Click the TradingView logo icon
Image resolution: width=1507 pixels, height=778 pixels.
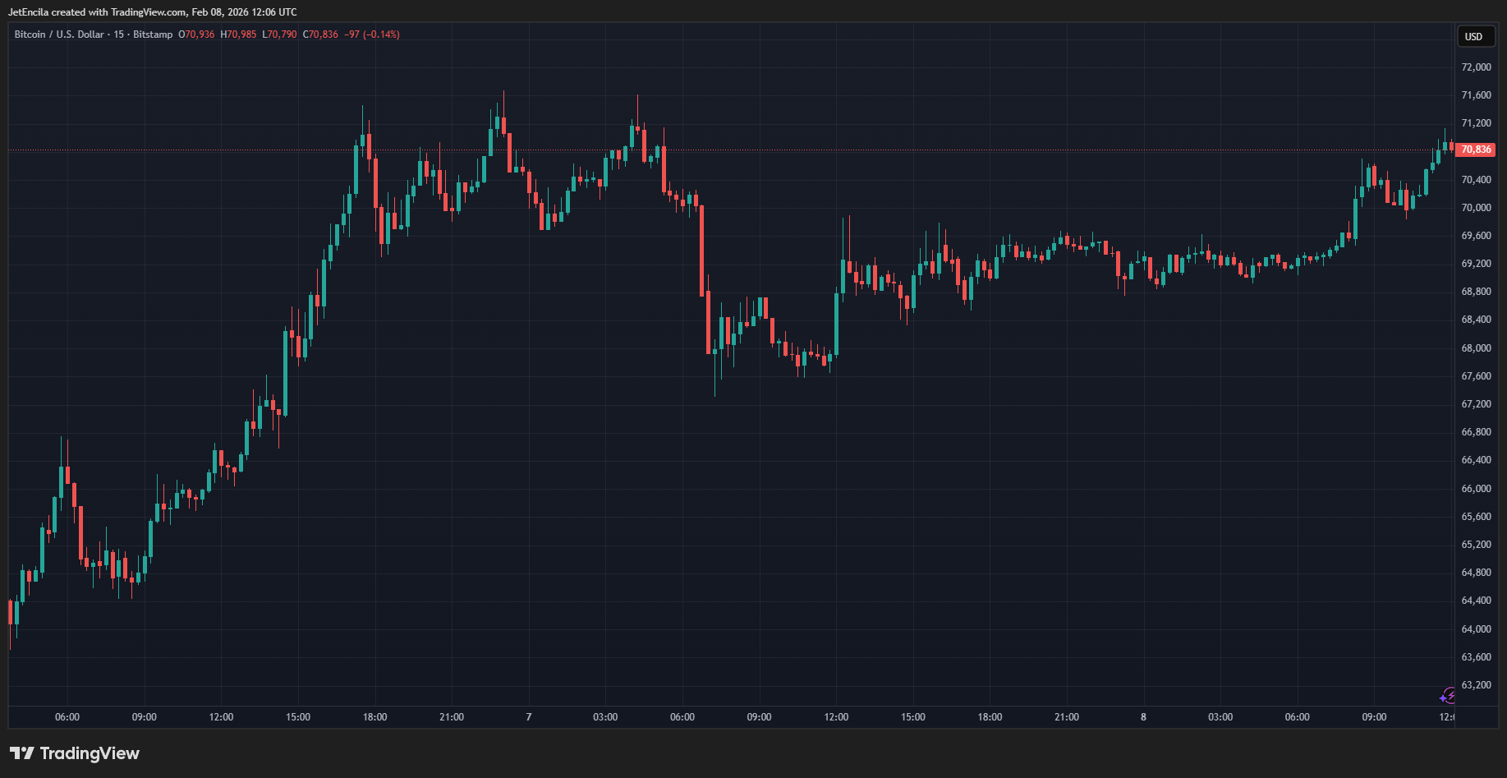point(22,753)
